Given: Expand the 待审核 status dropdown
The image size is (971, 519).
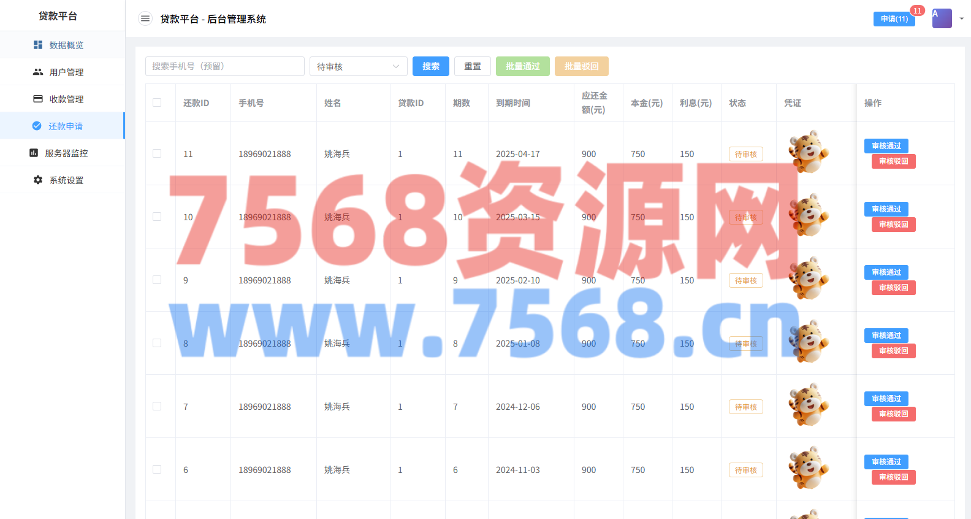Looking at the screenshot, I should point(358,66).
